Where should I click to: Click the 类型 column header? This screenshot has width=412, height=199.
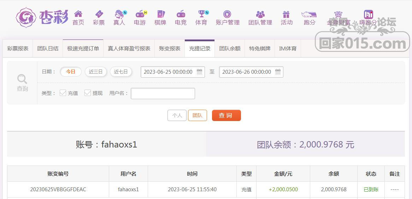click(247, 174)
